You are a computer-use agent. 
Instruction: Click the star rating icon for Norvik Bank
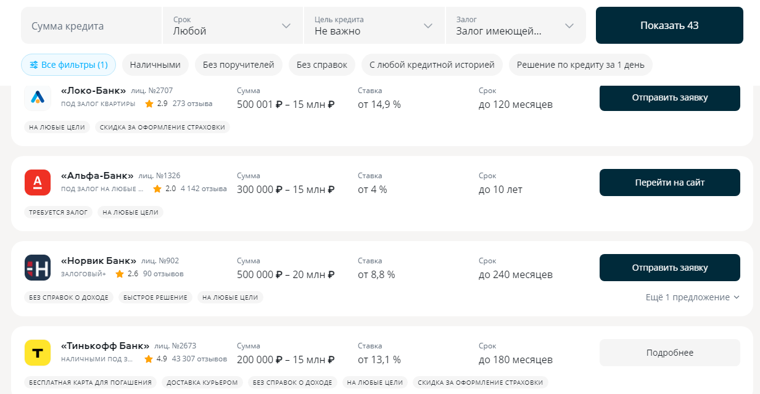pyautogui.click(x=119, y=274)
